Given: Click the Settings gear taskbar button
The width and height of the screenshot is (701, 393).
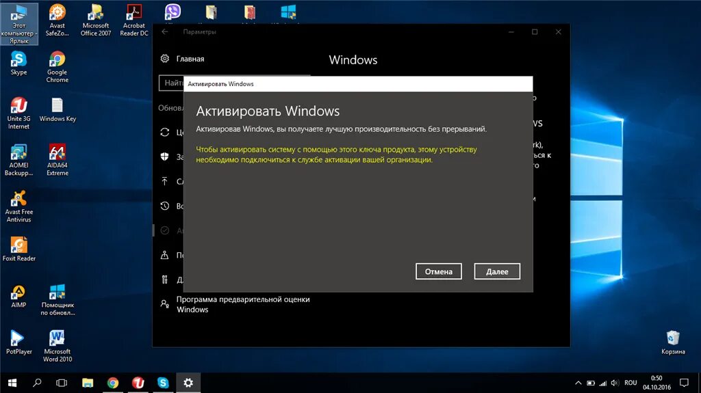Looking at the screenshot, I should click(x=188, y=383).
